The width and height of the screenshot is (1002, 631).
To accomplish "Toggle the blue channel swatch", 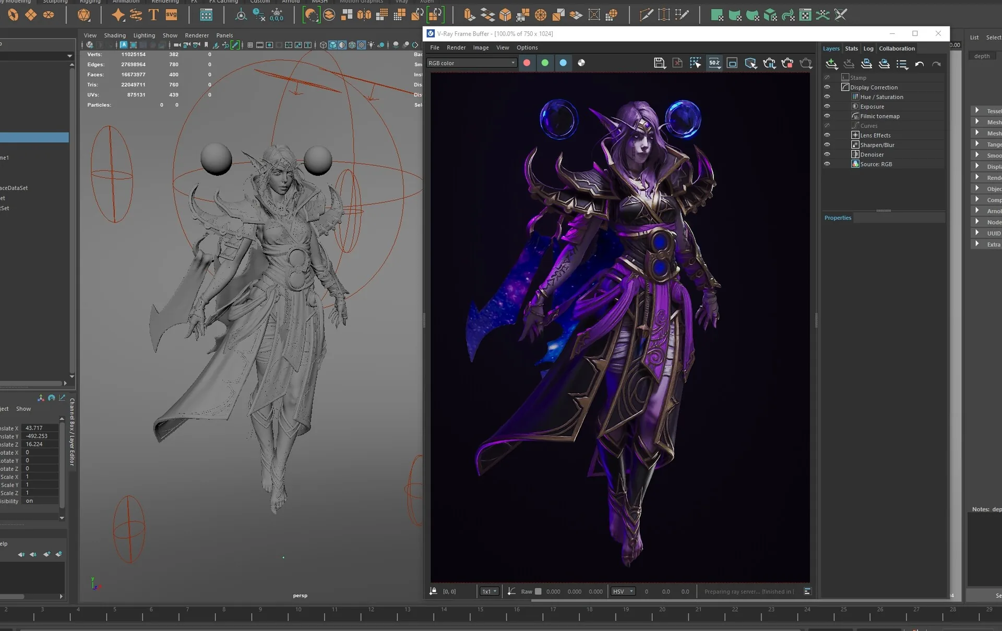I will (x=563, y=63).
